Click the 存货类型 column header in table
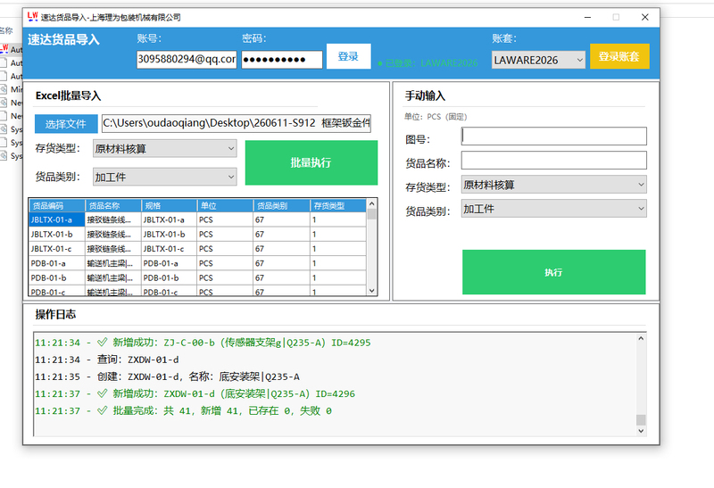 pos(338,206)
